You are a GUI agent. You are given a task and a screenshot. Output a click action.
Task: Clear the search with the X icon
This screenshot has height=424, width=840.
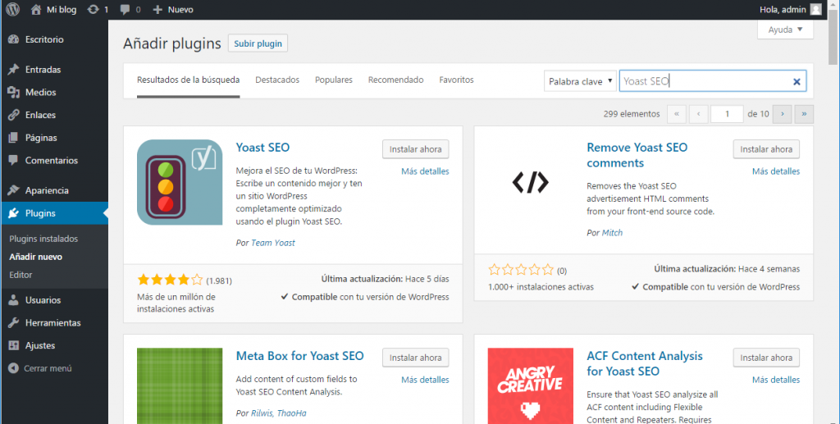(x=797, y=82)
